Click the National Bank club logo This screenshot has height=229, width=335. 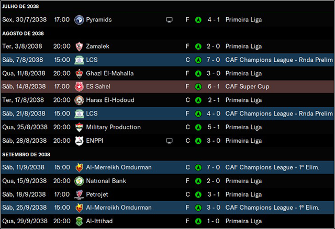point(79,181)
